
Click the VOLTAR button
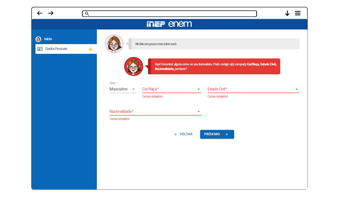(183, 134)
